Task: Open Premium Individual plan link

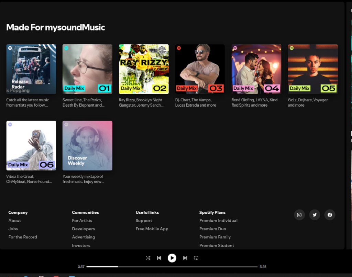Action: [x=218, y=221]
